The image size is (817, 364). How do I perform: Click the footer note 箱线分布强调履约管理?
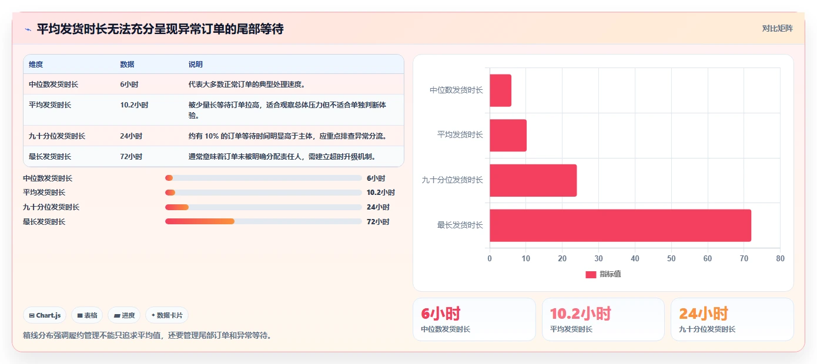tap(147, 335)
